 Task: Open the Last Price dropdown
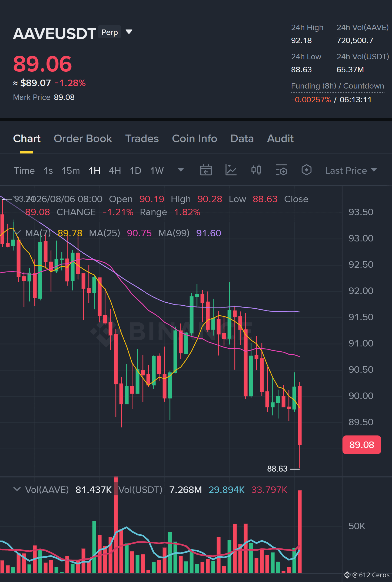pos(351,171)
